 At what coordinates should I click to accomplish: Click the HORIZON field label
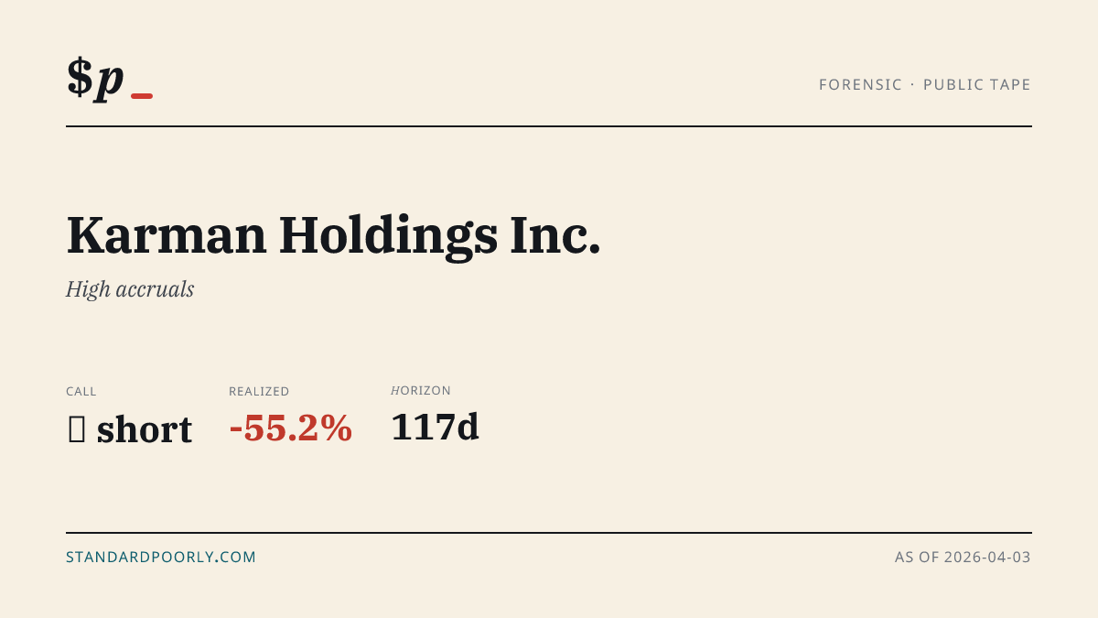(421, 390)
